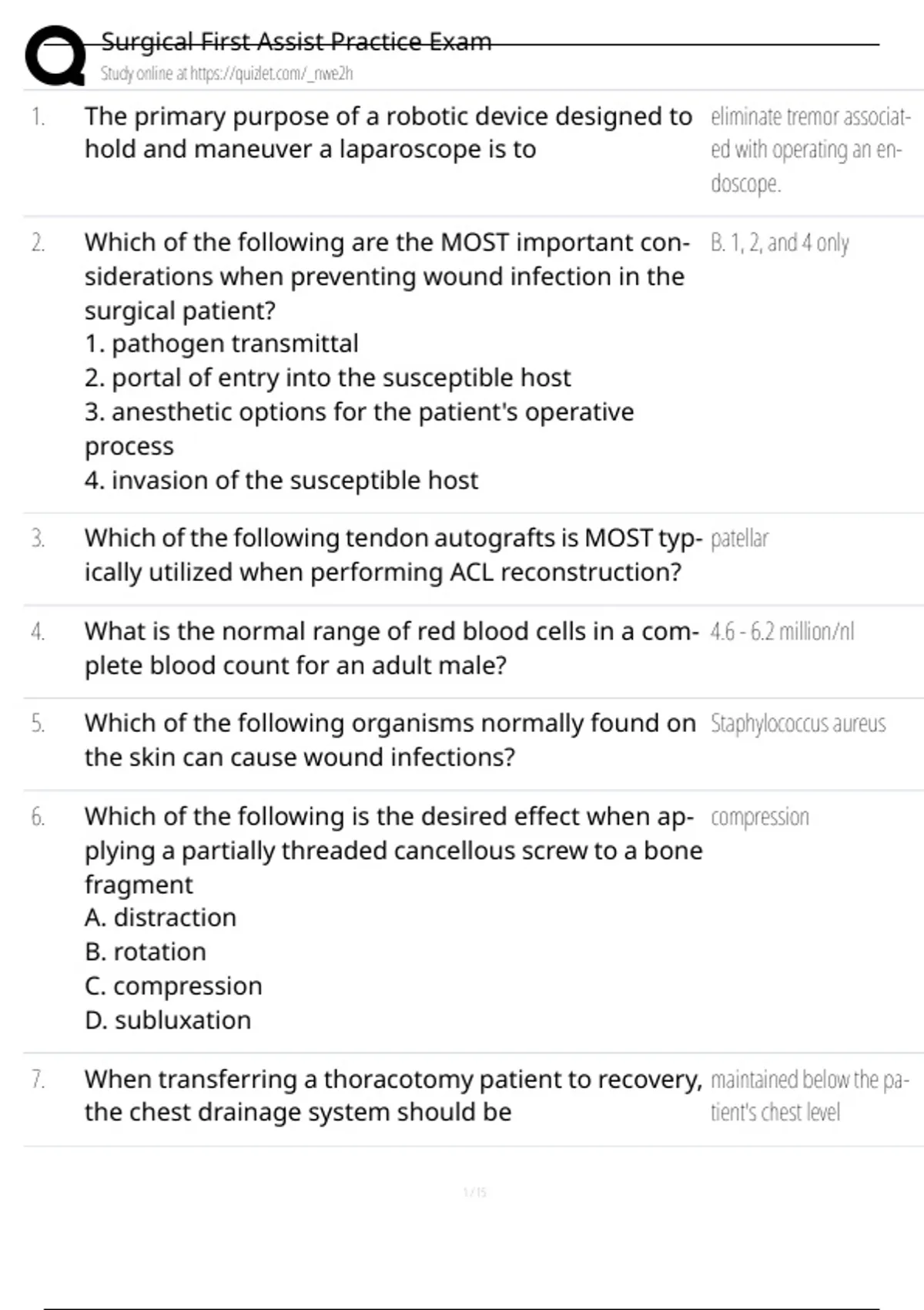Click 'invasion of the susceptible host' line
The image size is (924, 1310).
pyautogui.click(x=282, y=480)
